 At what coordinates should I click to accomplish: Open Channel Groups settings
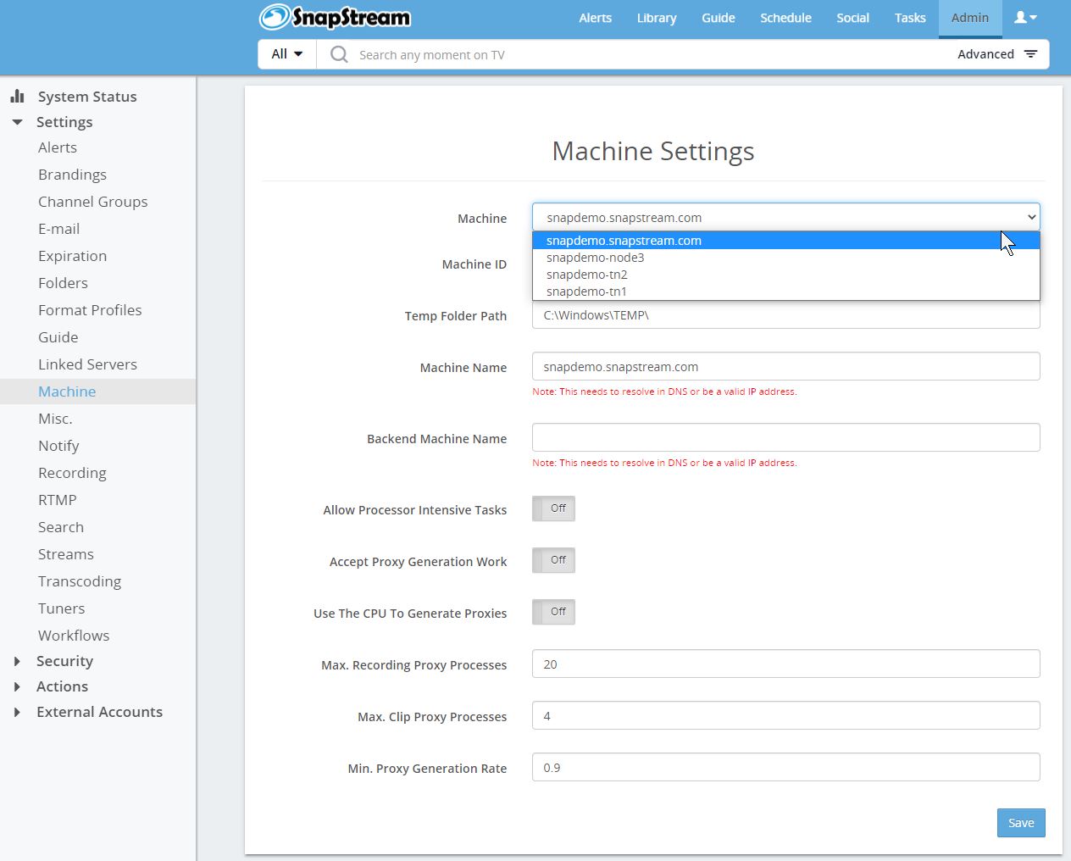coord(92,202)
